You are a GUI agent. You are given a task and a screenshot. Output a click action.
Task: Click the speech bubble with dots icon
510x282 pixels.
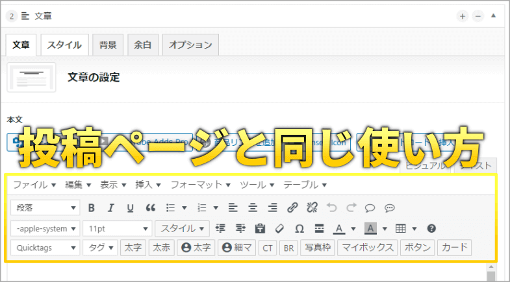click(390, 208)
